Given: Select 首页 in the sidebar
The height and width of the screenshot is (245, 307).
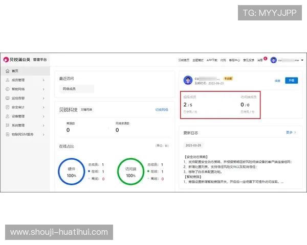Looking at the screenshot, I should [x=25, y=71].
